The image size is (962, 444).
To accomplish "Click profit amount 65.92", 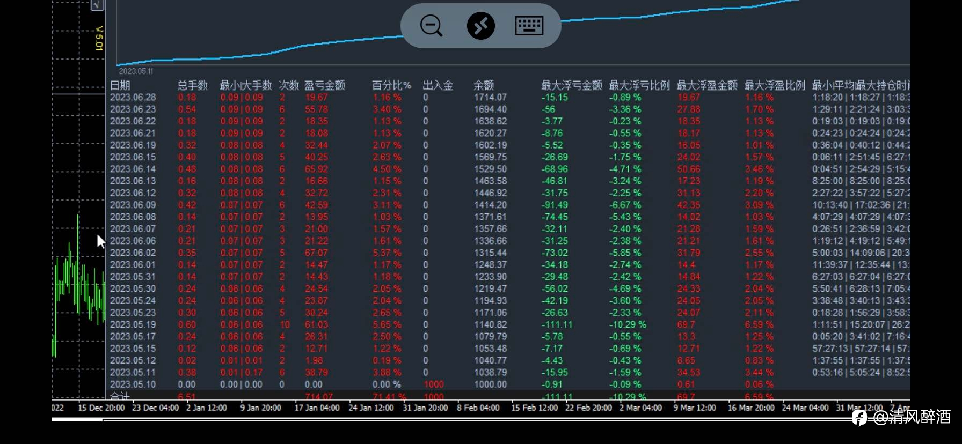I will 316,169.
